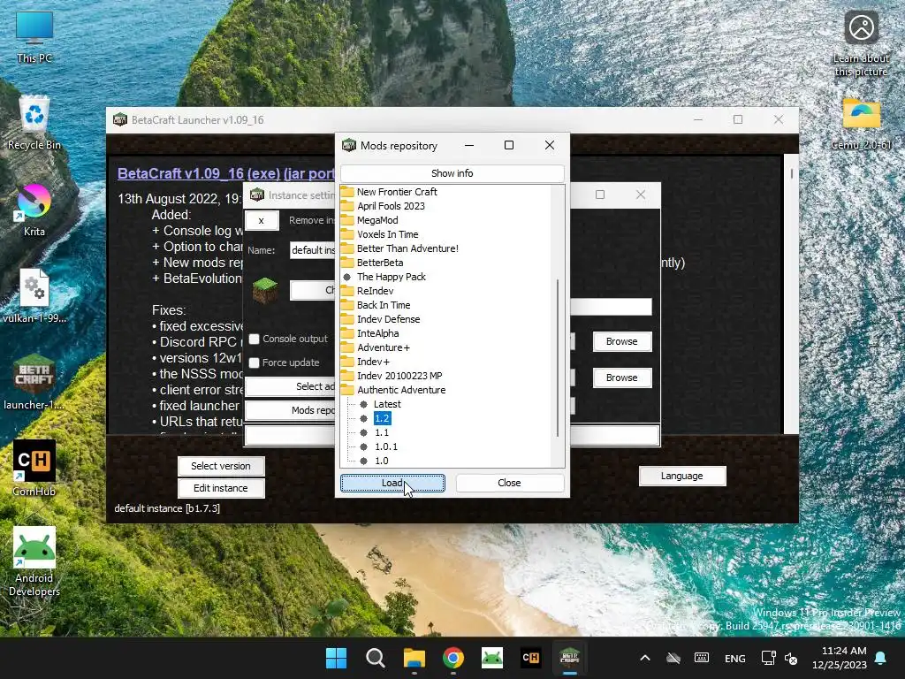Open the Adventure+ folder
The image size is (905, 679).
384,347
